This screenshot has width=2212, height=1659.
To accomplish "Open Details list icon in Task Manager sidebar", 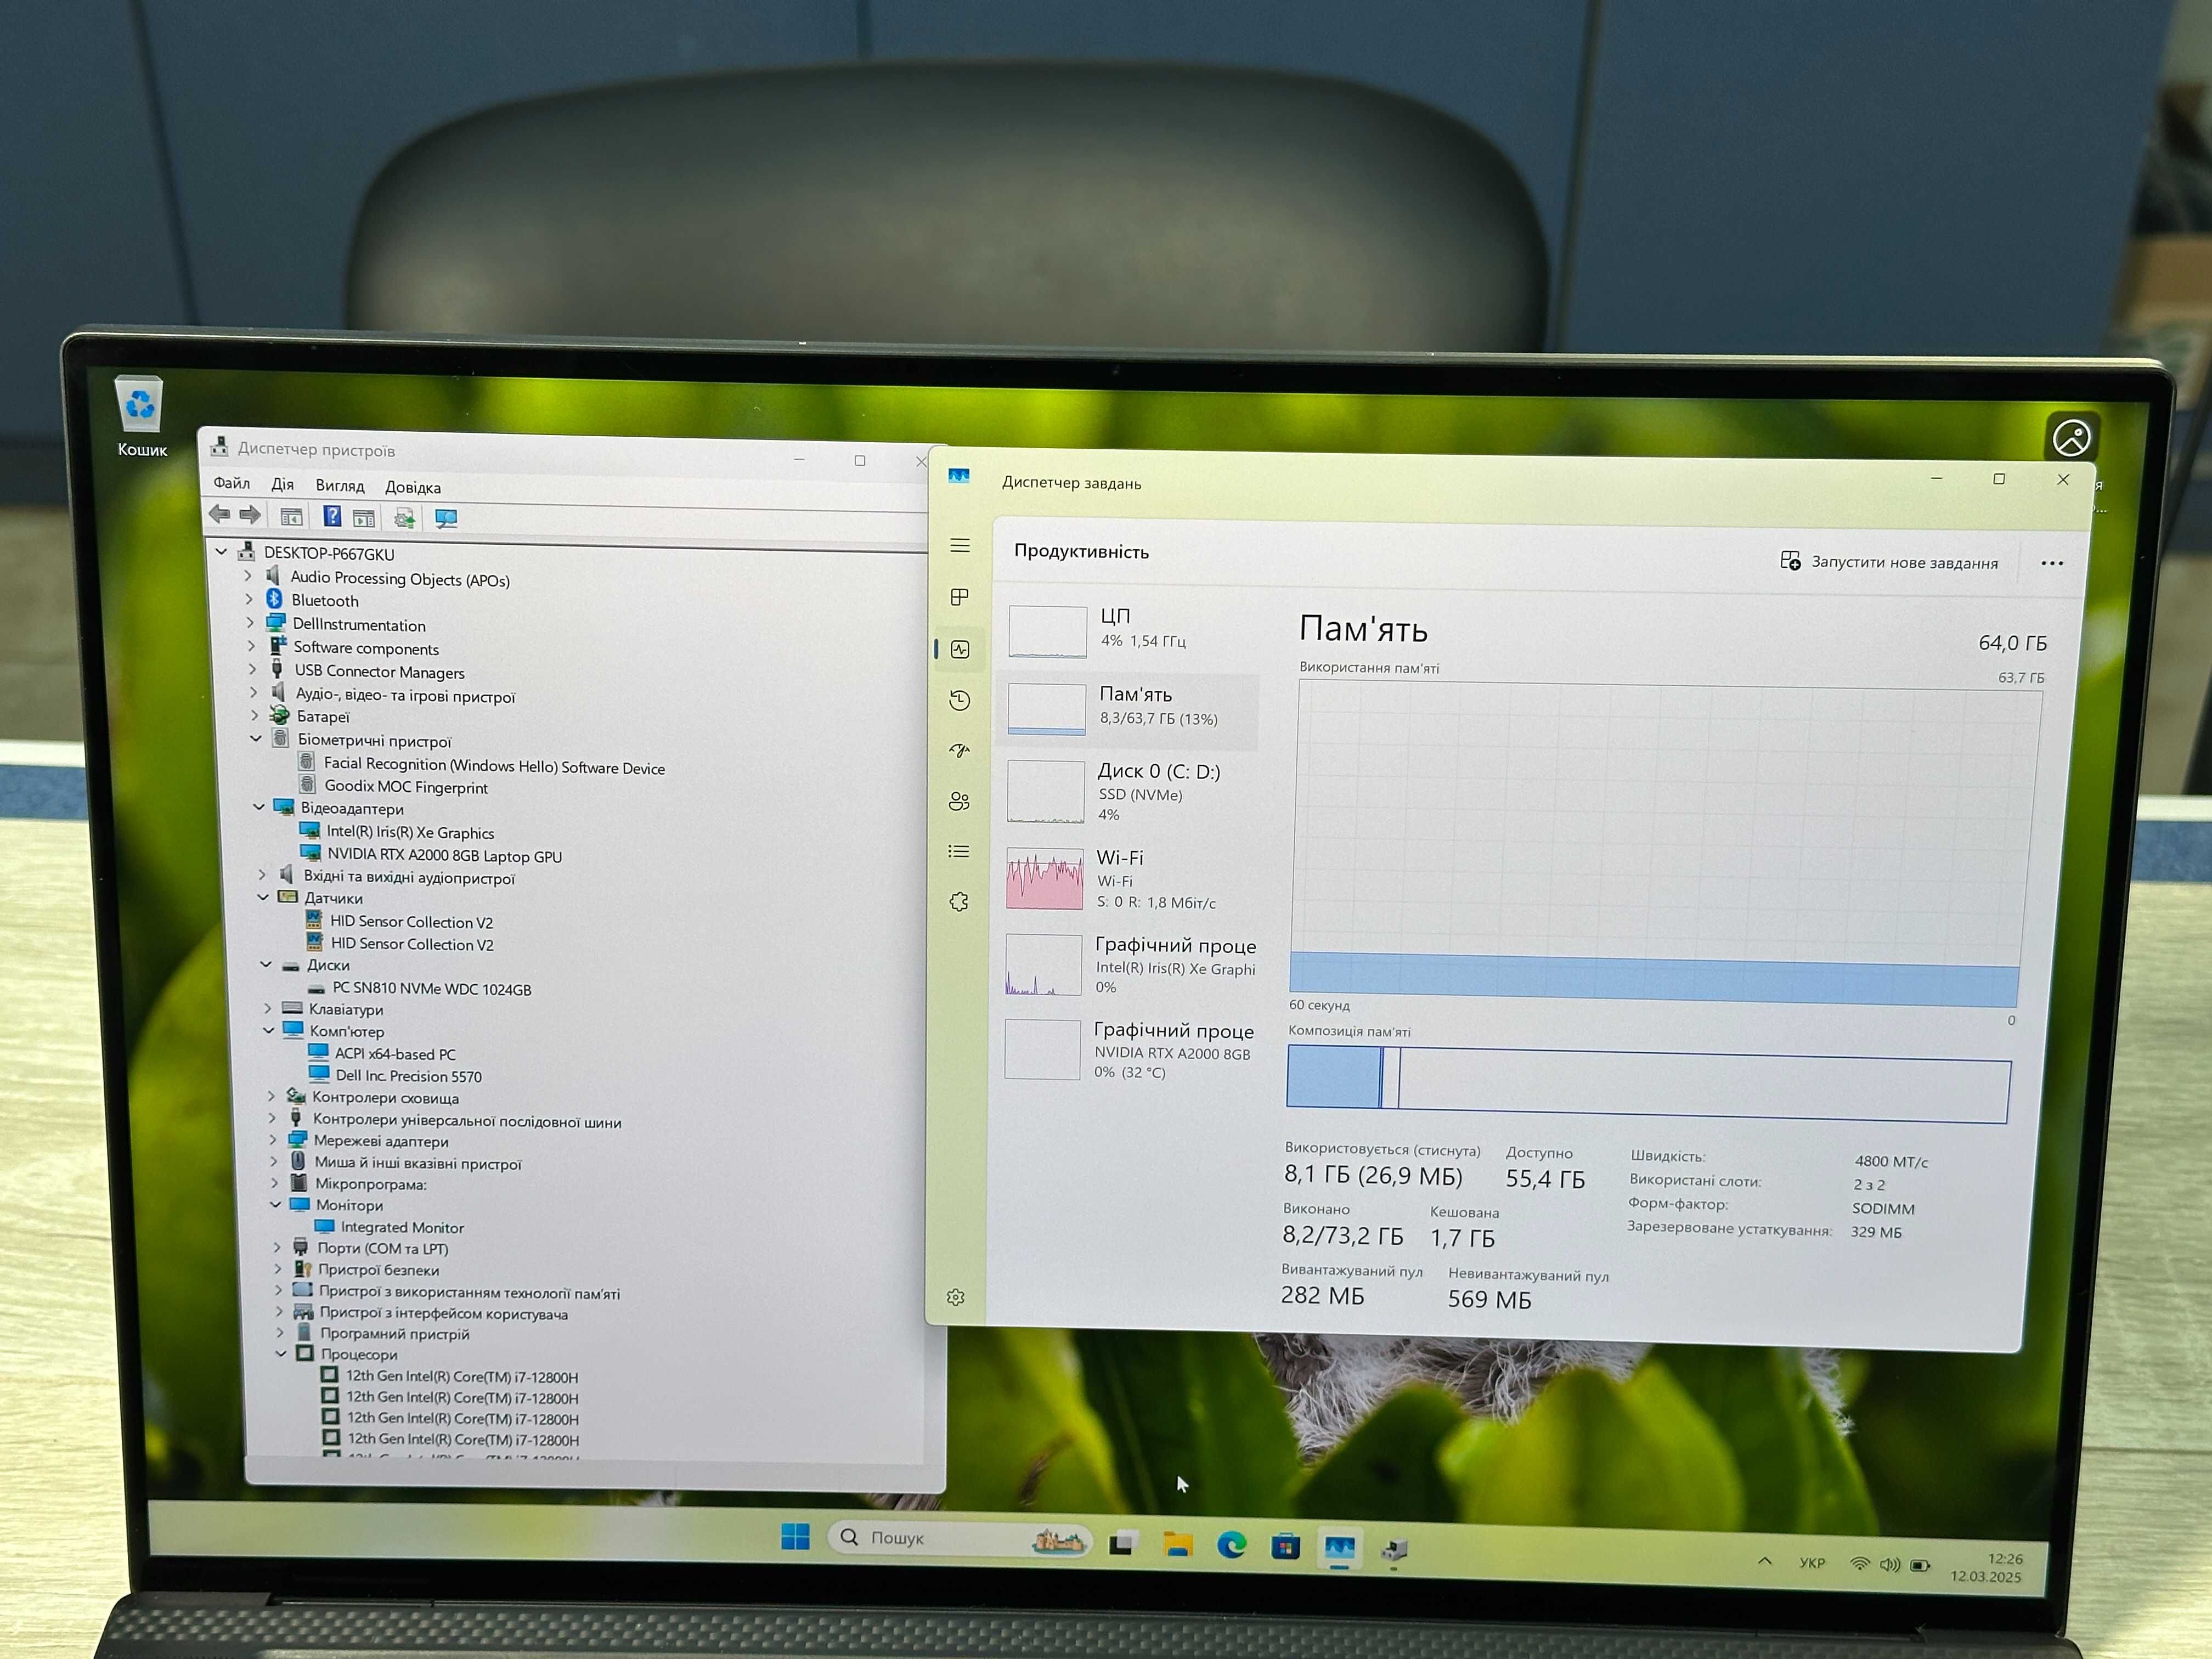I will click(x=959, y=851).
